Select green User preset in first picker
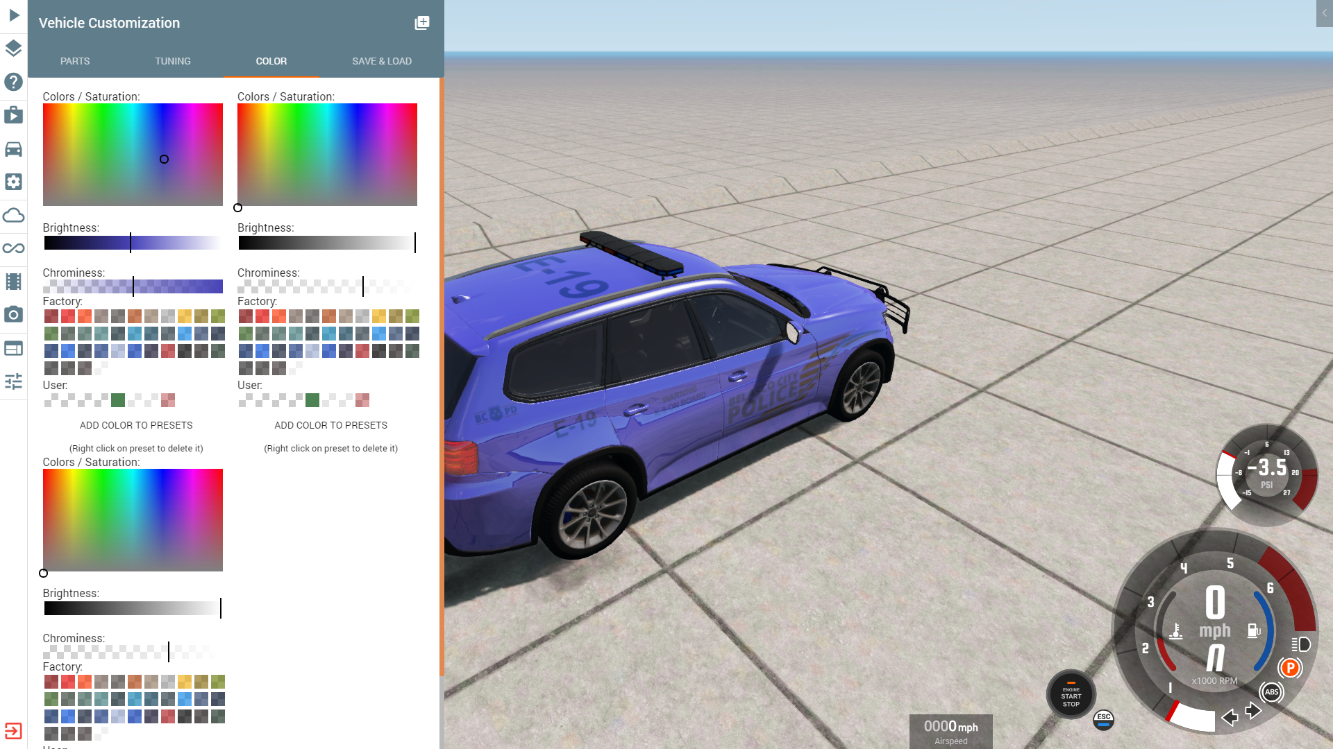This screenshot has height=749, width=1333. pos(118,400)
